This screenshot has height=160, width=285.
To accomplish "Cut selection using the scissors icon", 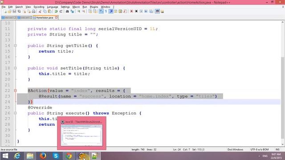I will tap(40, 12).
